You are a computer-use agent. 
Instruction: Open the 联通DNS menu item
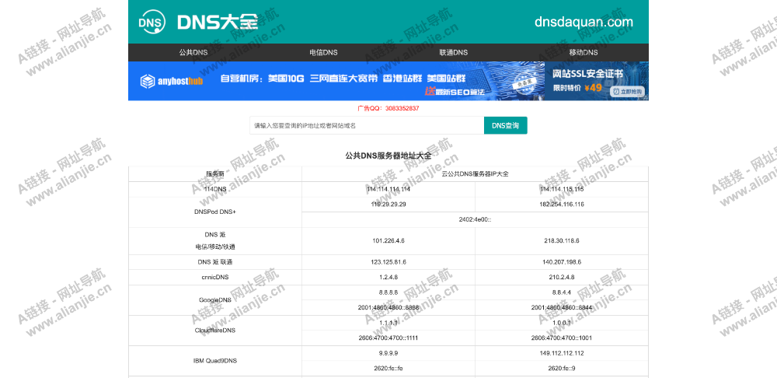pos(454,53)
